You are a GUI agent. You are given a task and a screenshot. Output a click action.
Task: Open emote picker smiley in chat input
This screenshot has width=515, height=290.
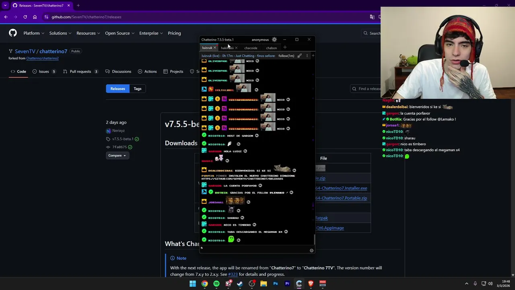(x=311, y=251)
